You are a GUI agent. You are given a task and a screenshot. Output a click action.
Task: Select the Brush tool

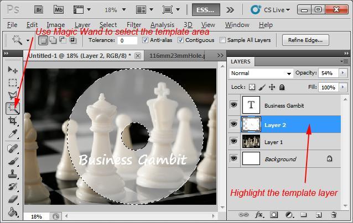pyautogui.click(x=13, y=161)
